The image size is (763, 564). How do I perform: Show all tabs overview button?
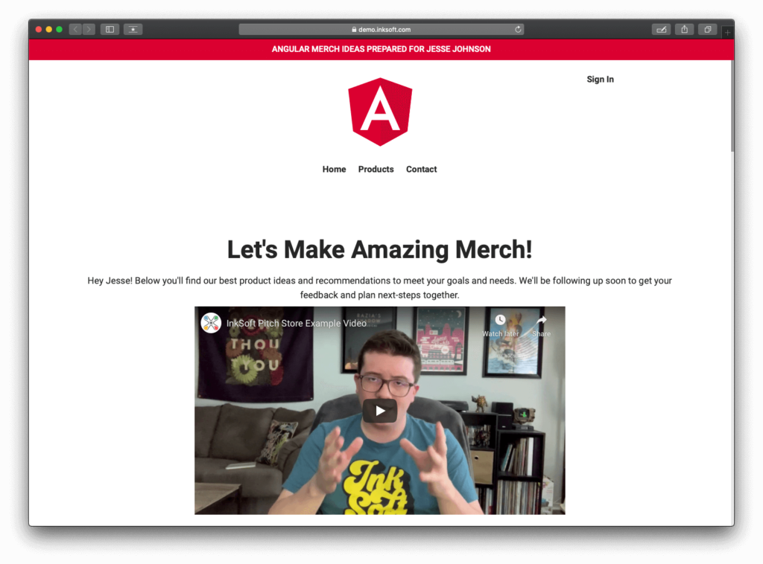(708, 29)
